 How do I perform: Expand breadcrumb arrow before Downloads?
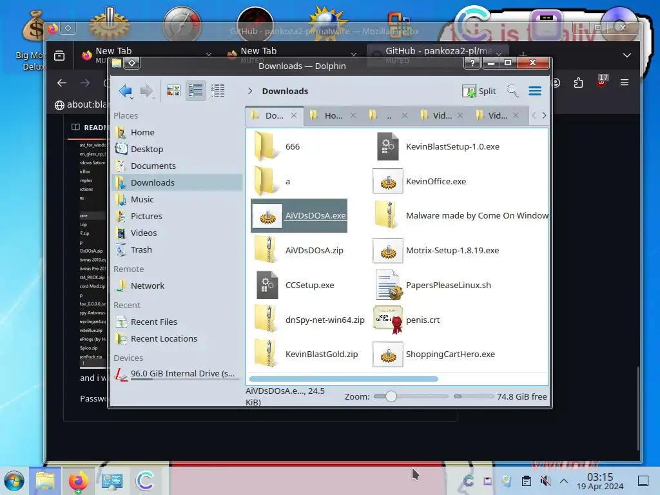pos(250,91)
